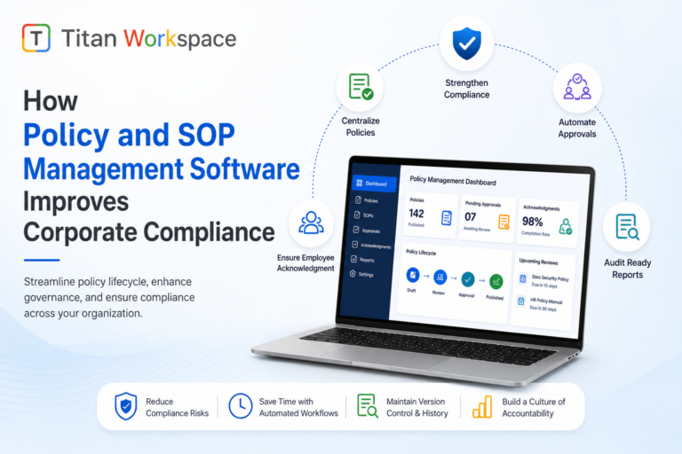Open Approvals in the laptop sidebar
The image size is (682, 454).
tap(367, 231)
